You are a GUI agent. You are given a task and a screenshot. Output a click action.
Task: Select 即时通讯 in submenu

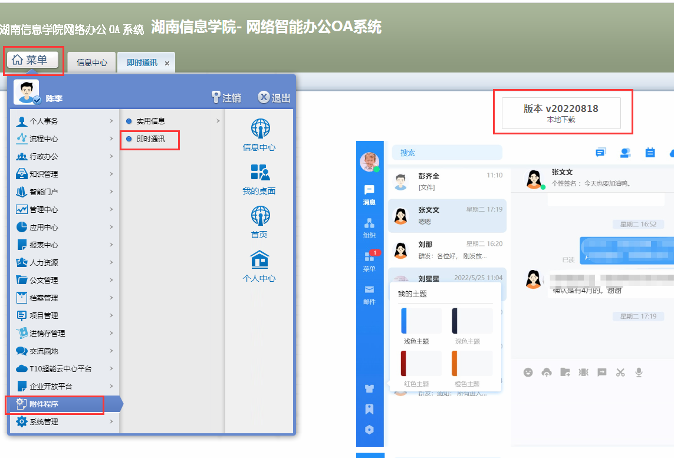tap(150, 139)
